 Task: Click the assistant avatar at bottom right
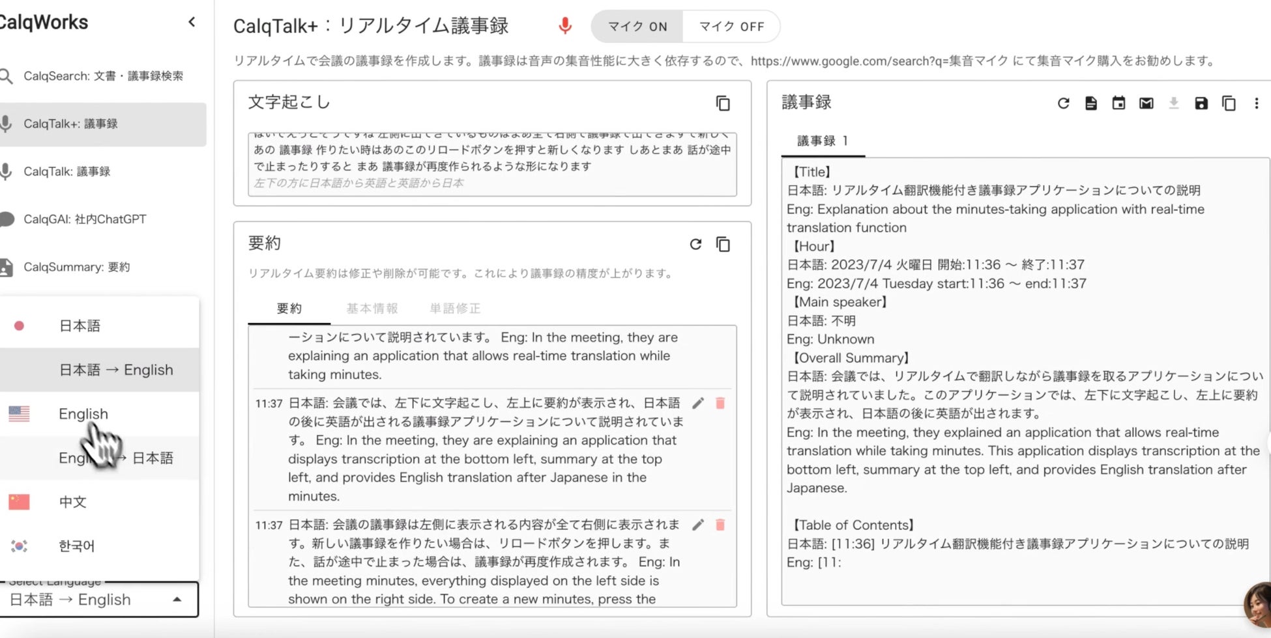point(1258,605)
